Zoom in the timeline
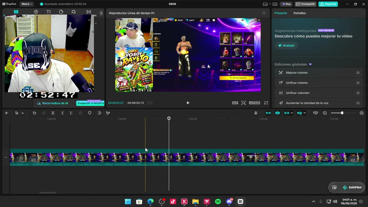This screenshot has height=207, width=368. [362, 113]
